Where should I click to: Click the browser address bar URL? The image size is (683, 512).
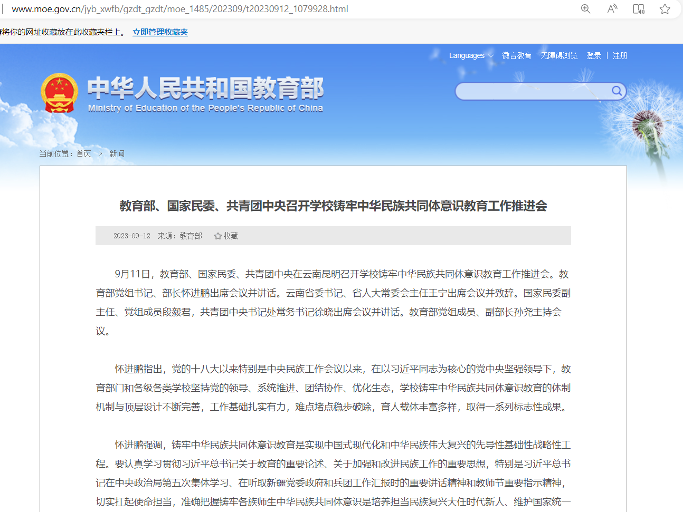[x=179, y=9]
